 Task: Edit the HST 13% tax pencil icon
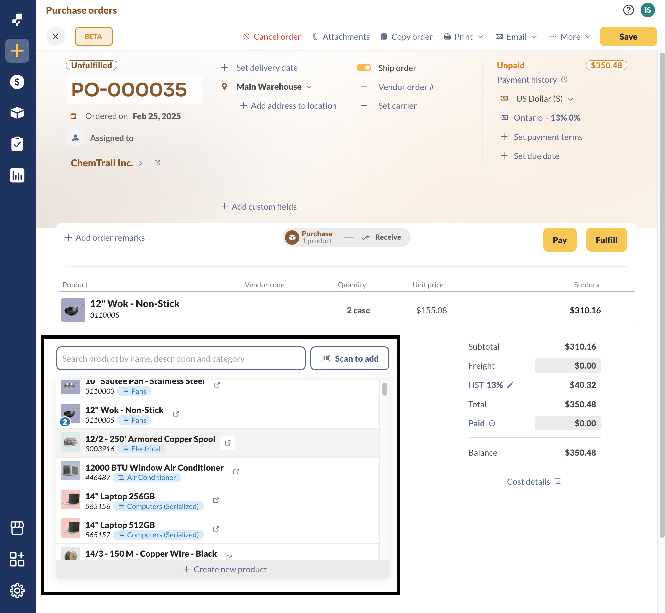tap(510, 385)
